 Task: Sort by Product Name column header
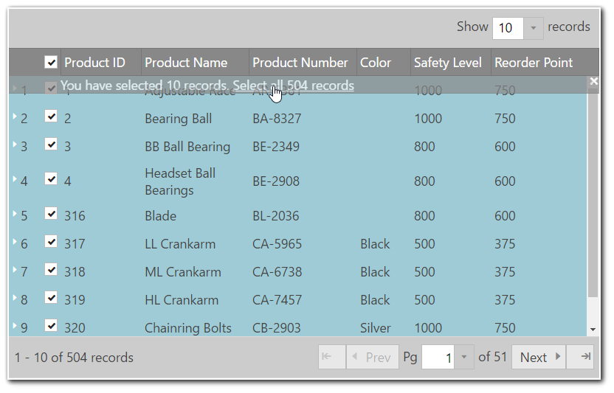point(186,63)
